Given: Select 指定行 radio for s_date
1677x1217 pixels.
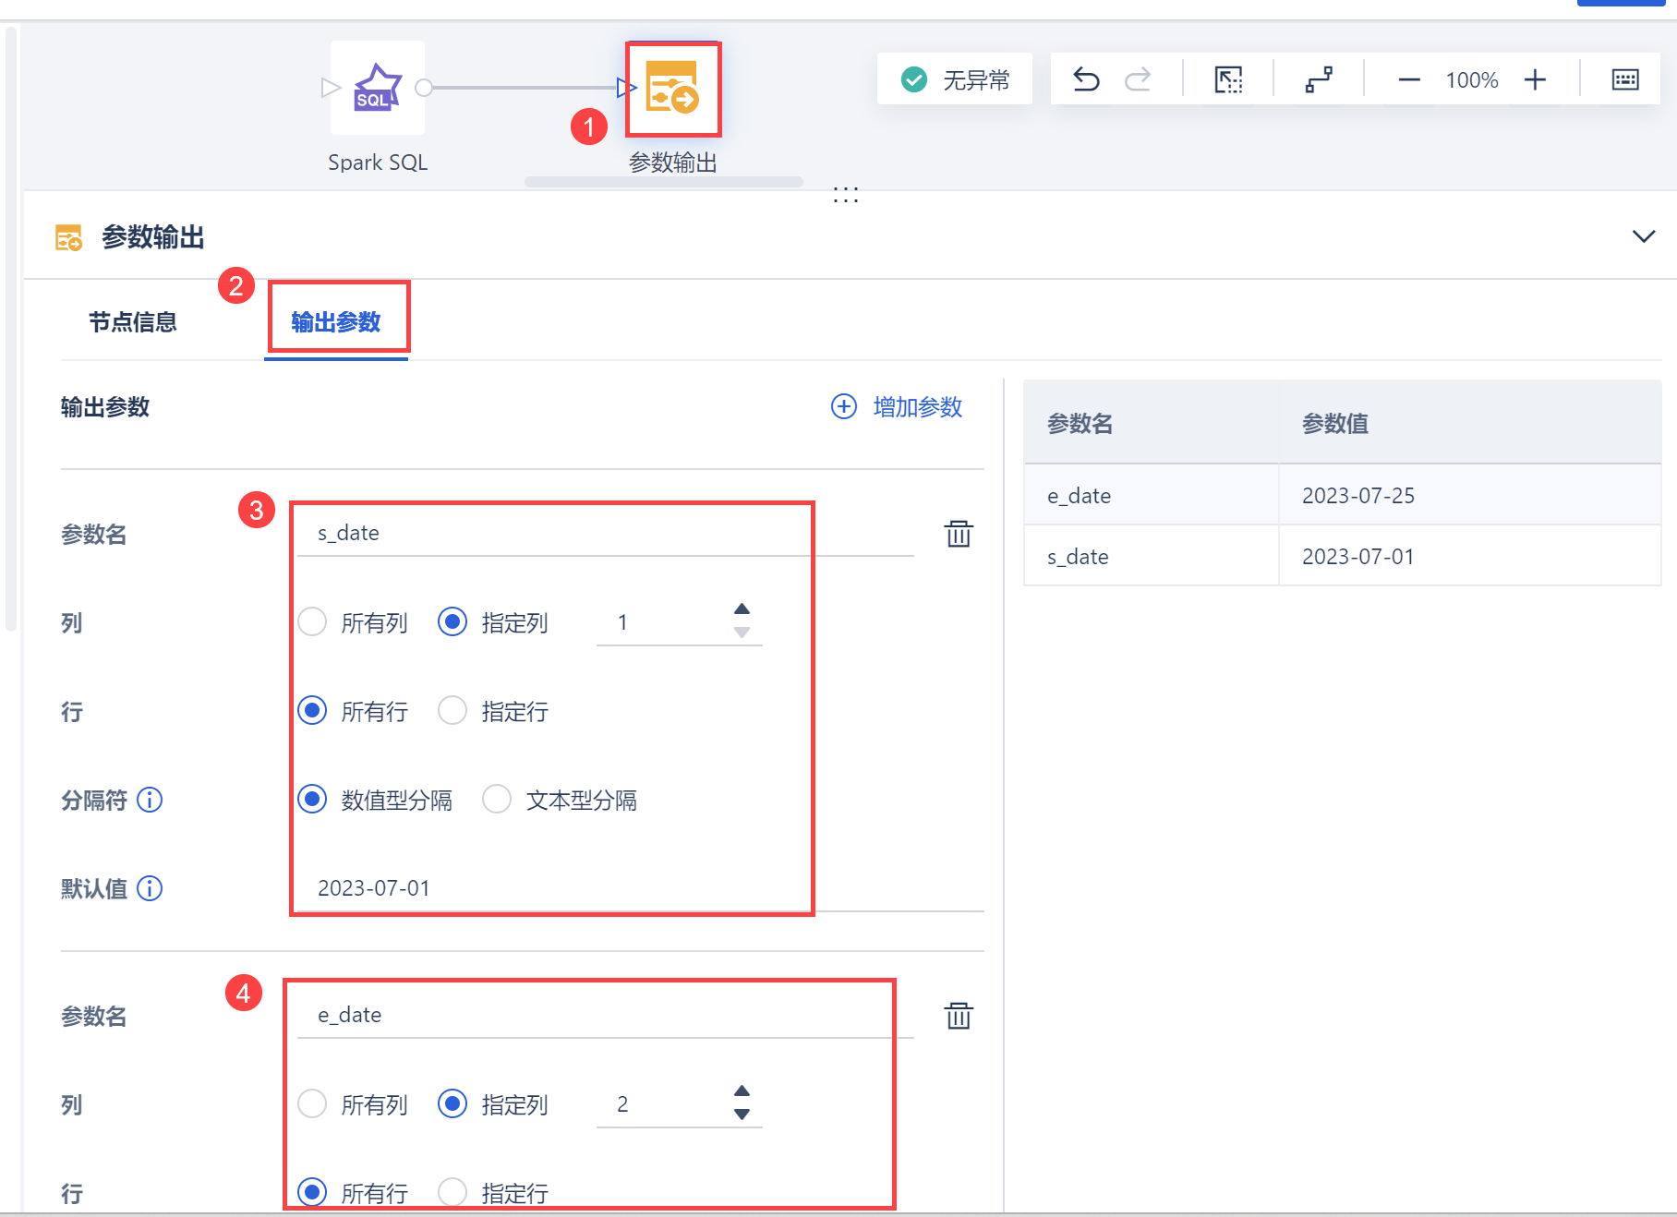Looking at the screenshot, I should coord(452,711).
